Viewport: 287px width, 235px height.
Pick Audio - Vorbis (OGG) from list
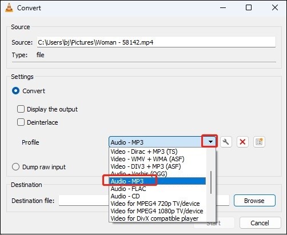pos(157,174)
